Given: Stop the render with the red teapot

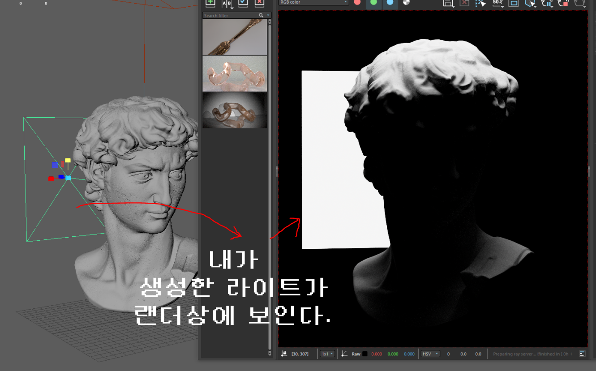Looking at the screenshot, I should pos(563,3).
